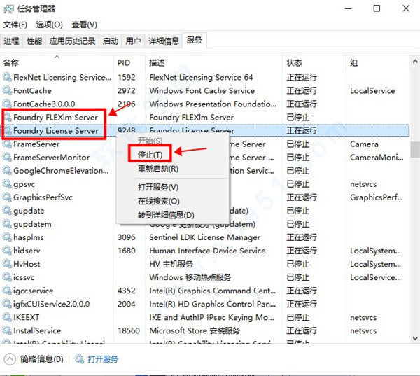
Task: Click 打开服务(V) in the context menu
Action: point(157,187)
